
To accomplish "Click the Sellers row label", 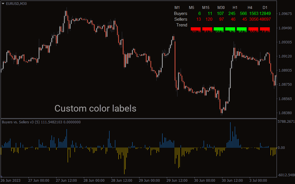I will pos(181,19).
